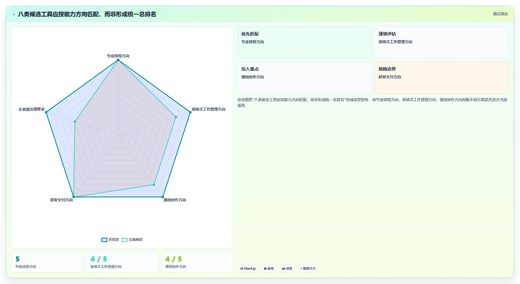Click the 实施难度 data point on 企业级治理要求 axis
The height and width of the screenshot is (284, 520).
point(75,122)
